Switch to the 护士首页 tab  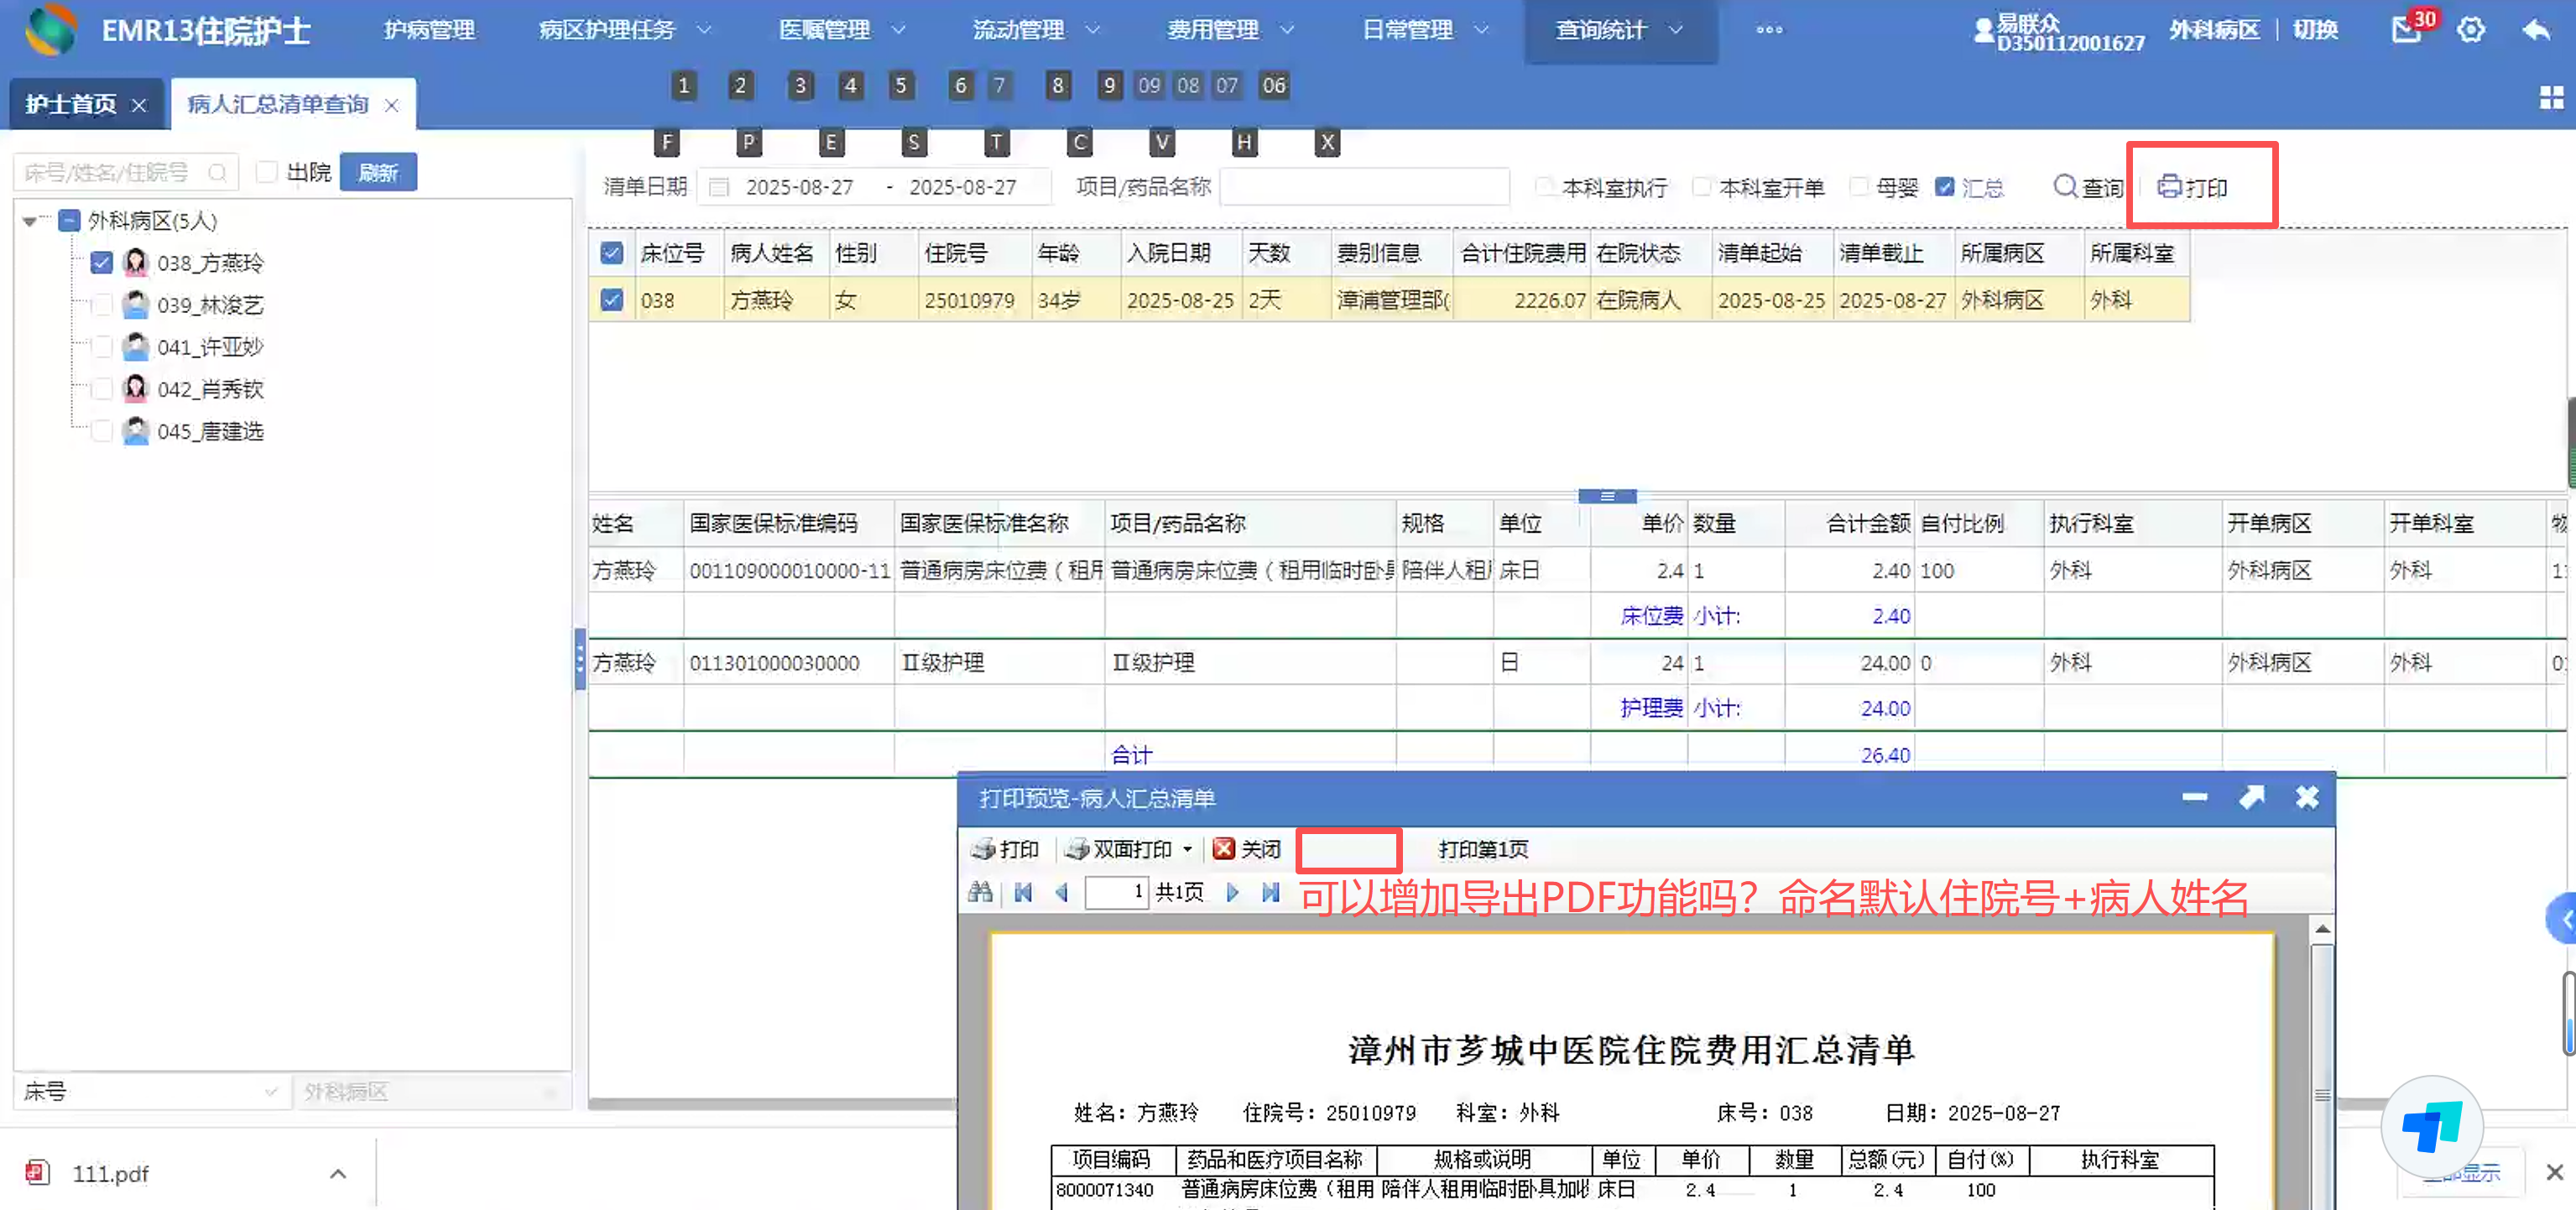click(70, 104)
